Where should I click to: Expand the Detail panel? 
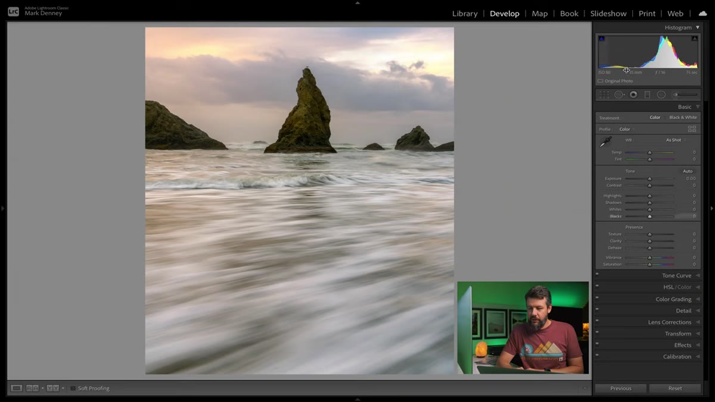pos(698,310)
